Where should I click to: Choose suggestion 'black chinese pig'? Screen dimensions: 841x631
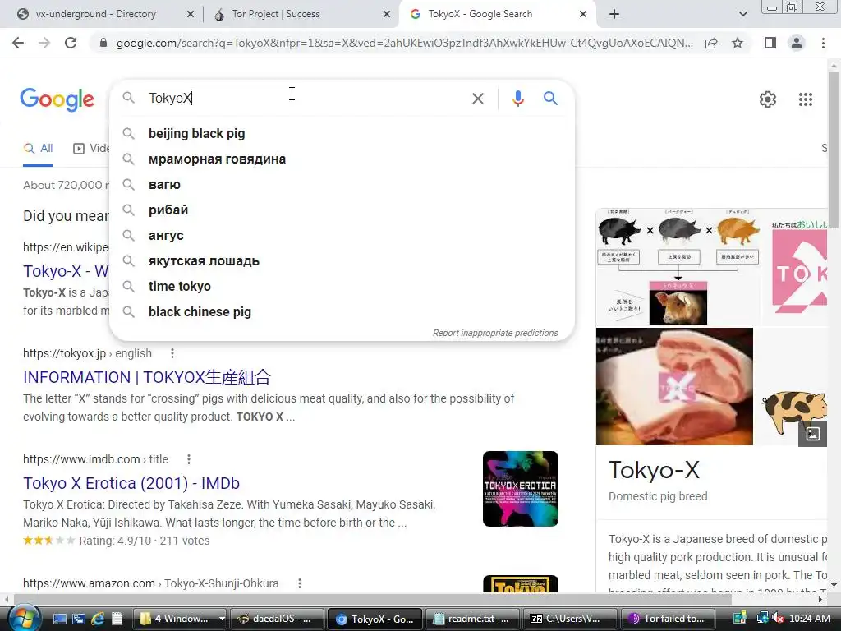tap(342, 311)
